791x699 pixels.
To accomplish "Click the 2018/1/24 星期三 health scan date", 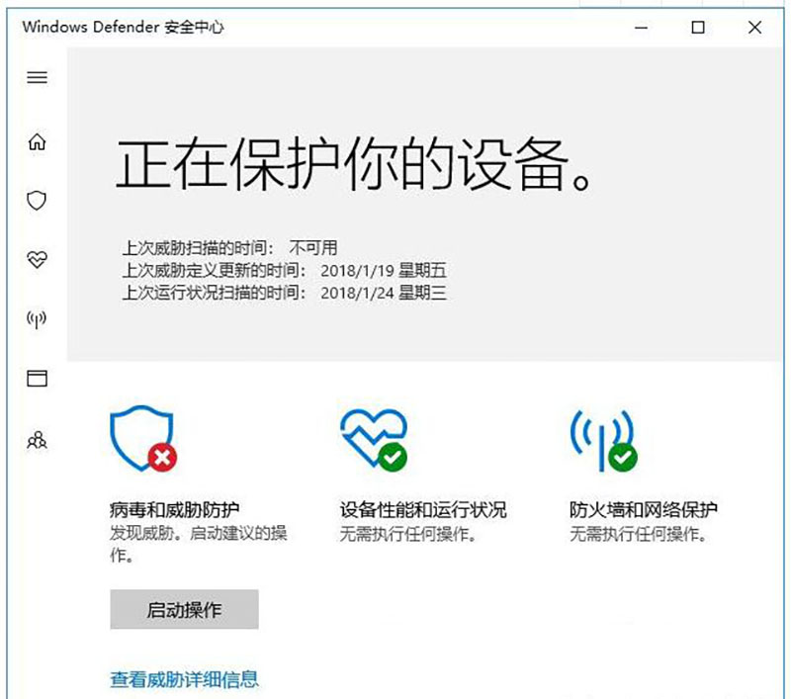I will pos(384,293).
